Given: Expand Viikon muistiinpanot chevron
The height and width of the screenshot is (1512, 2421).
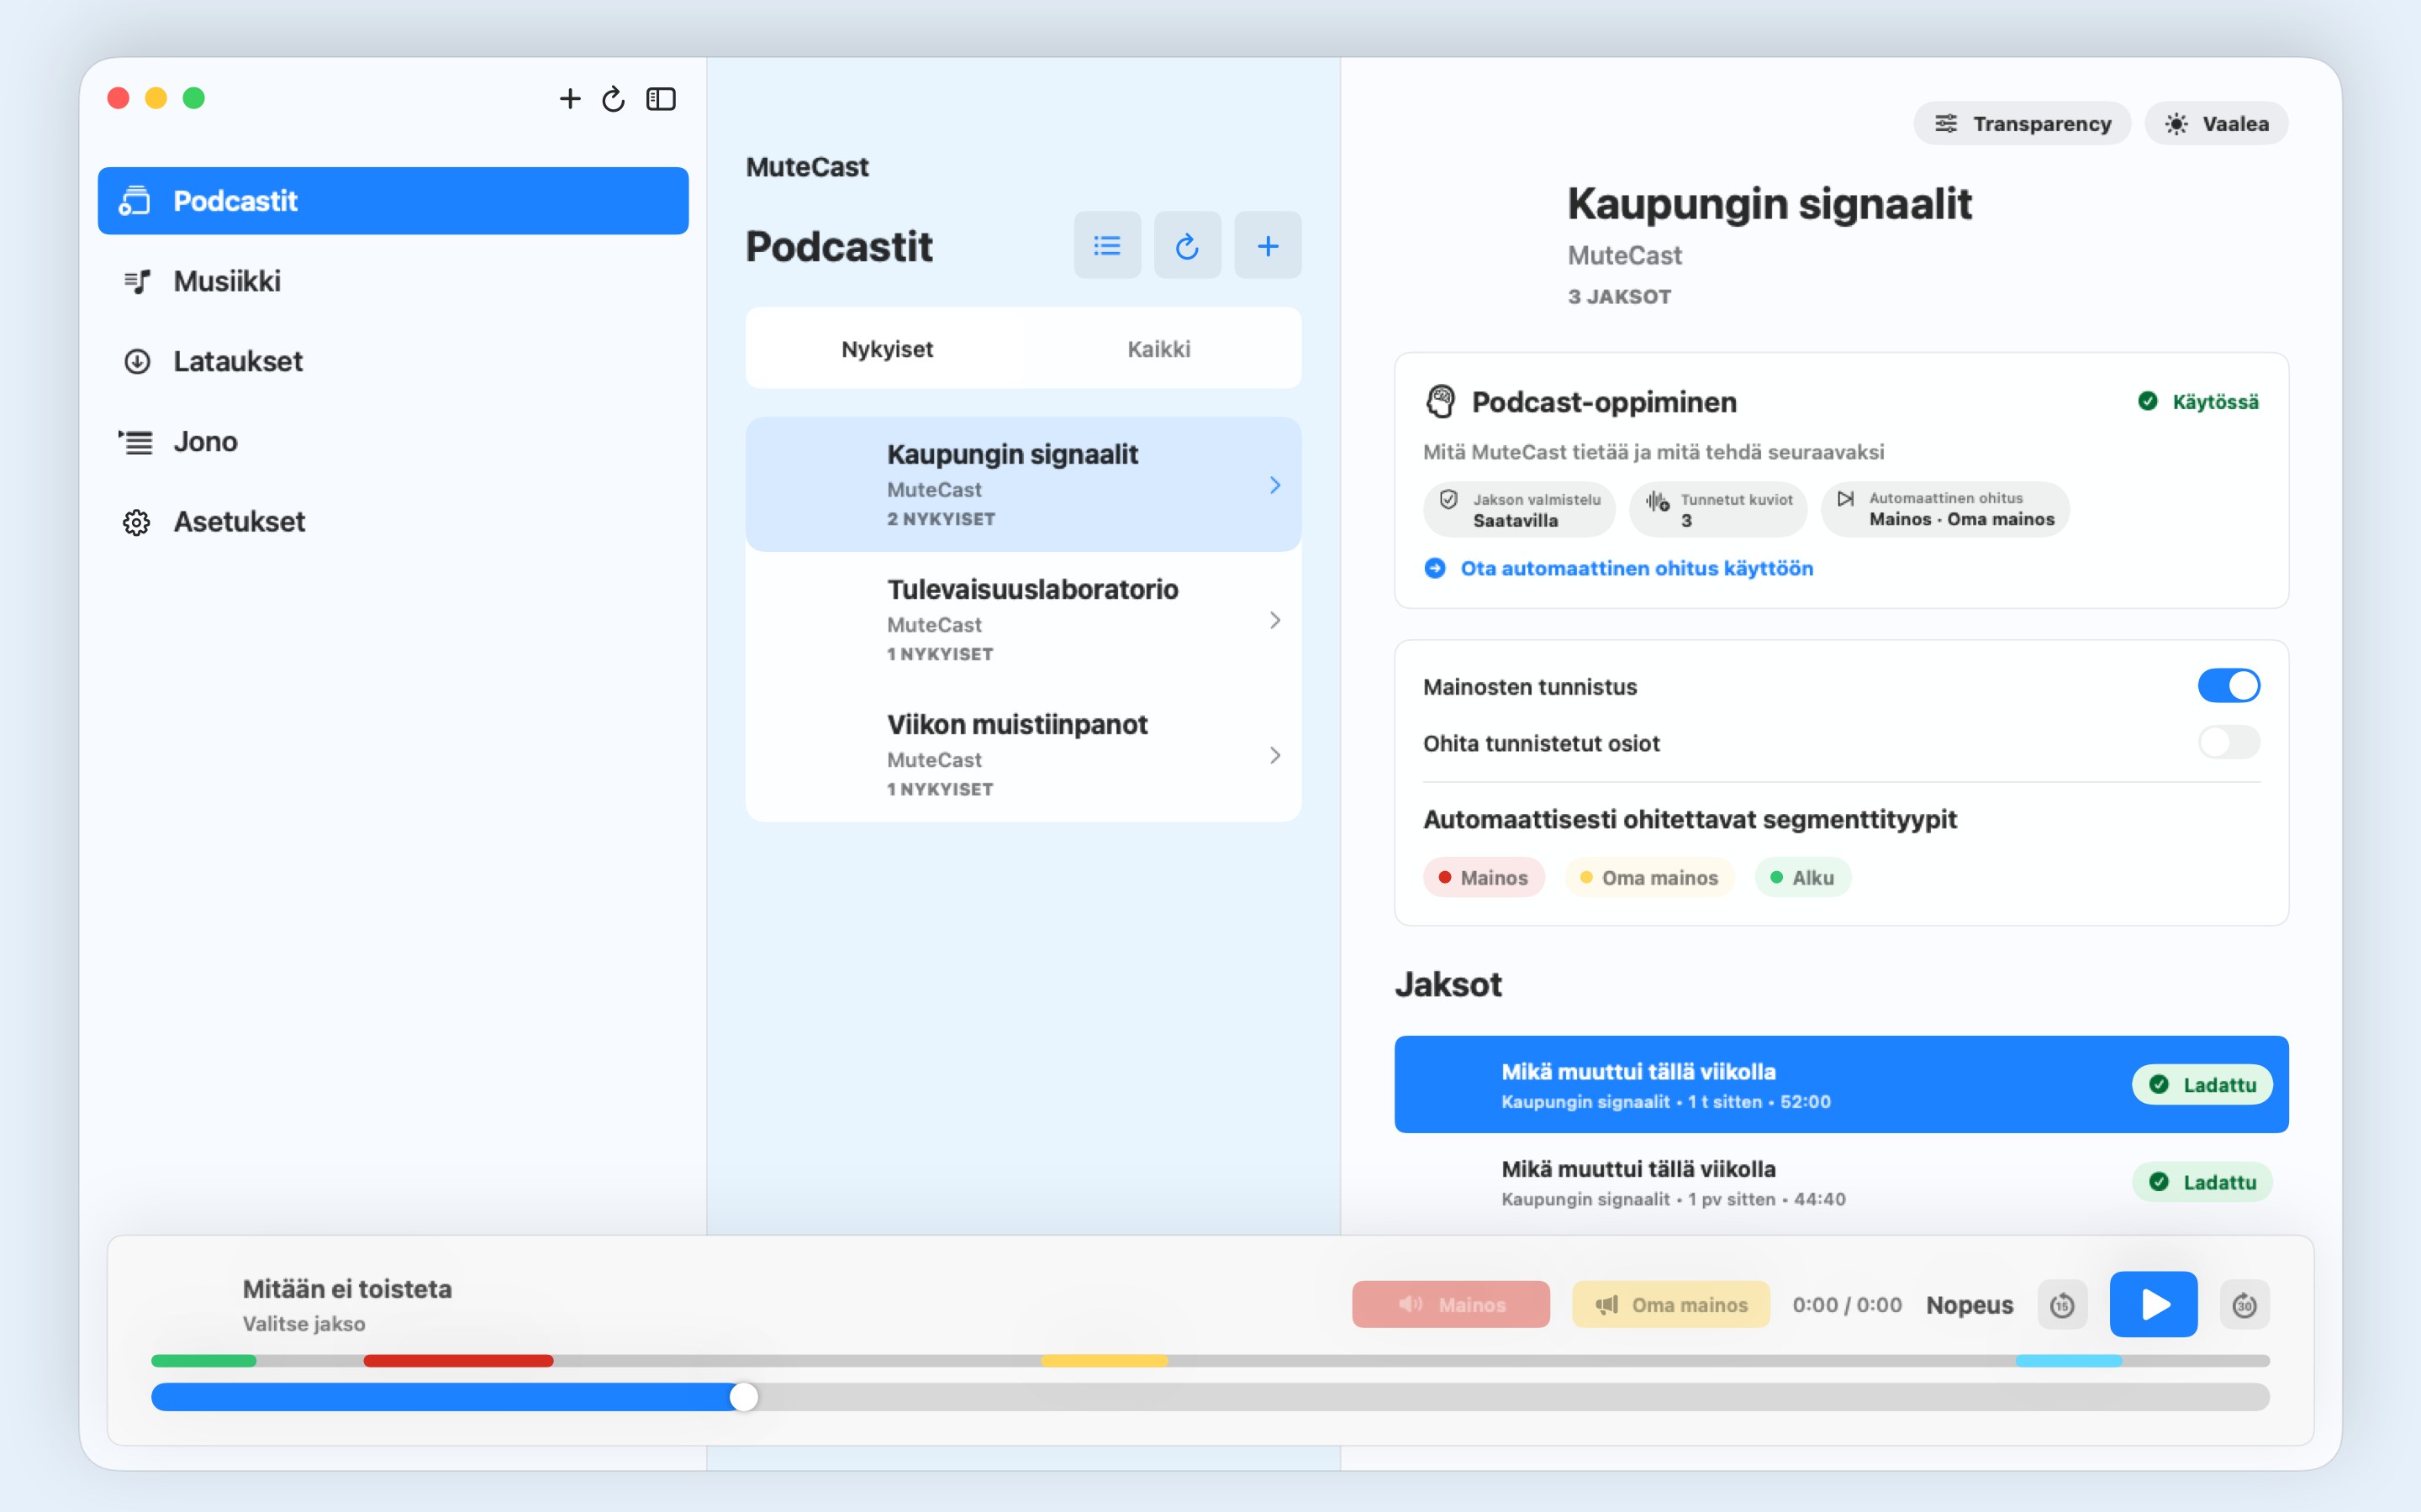Looking at the screenshot, I should pyautogui.click(x=1274, y=755).
